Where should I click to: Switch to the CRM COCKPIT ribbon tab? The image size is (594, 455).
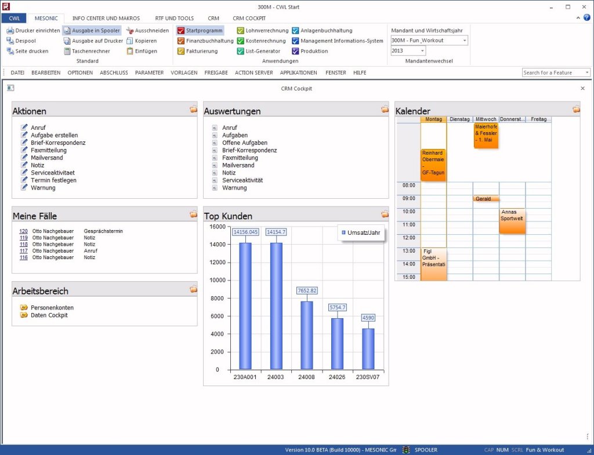point(249,19)
